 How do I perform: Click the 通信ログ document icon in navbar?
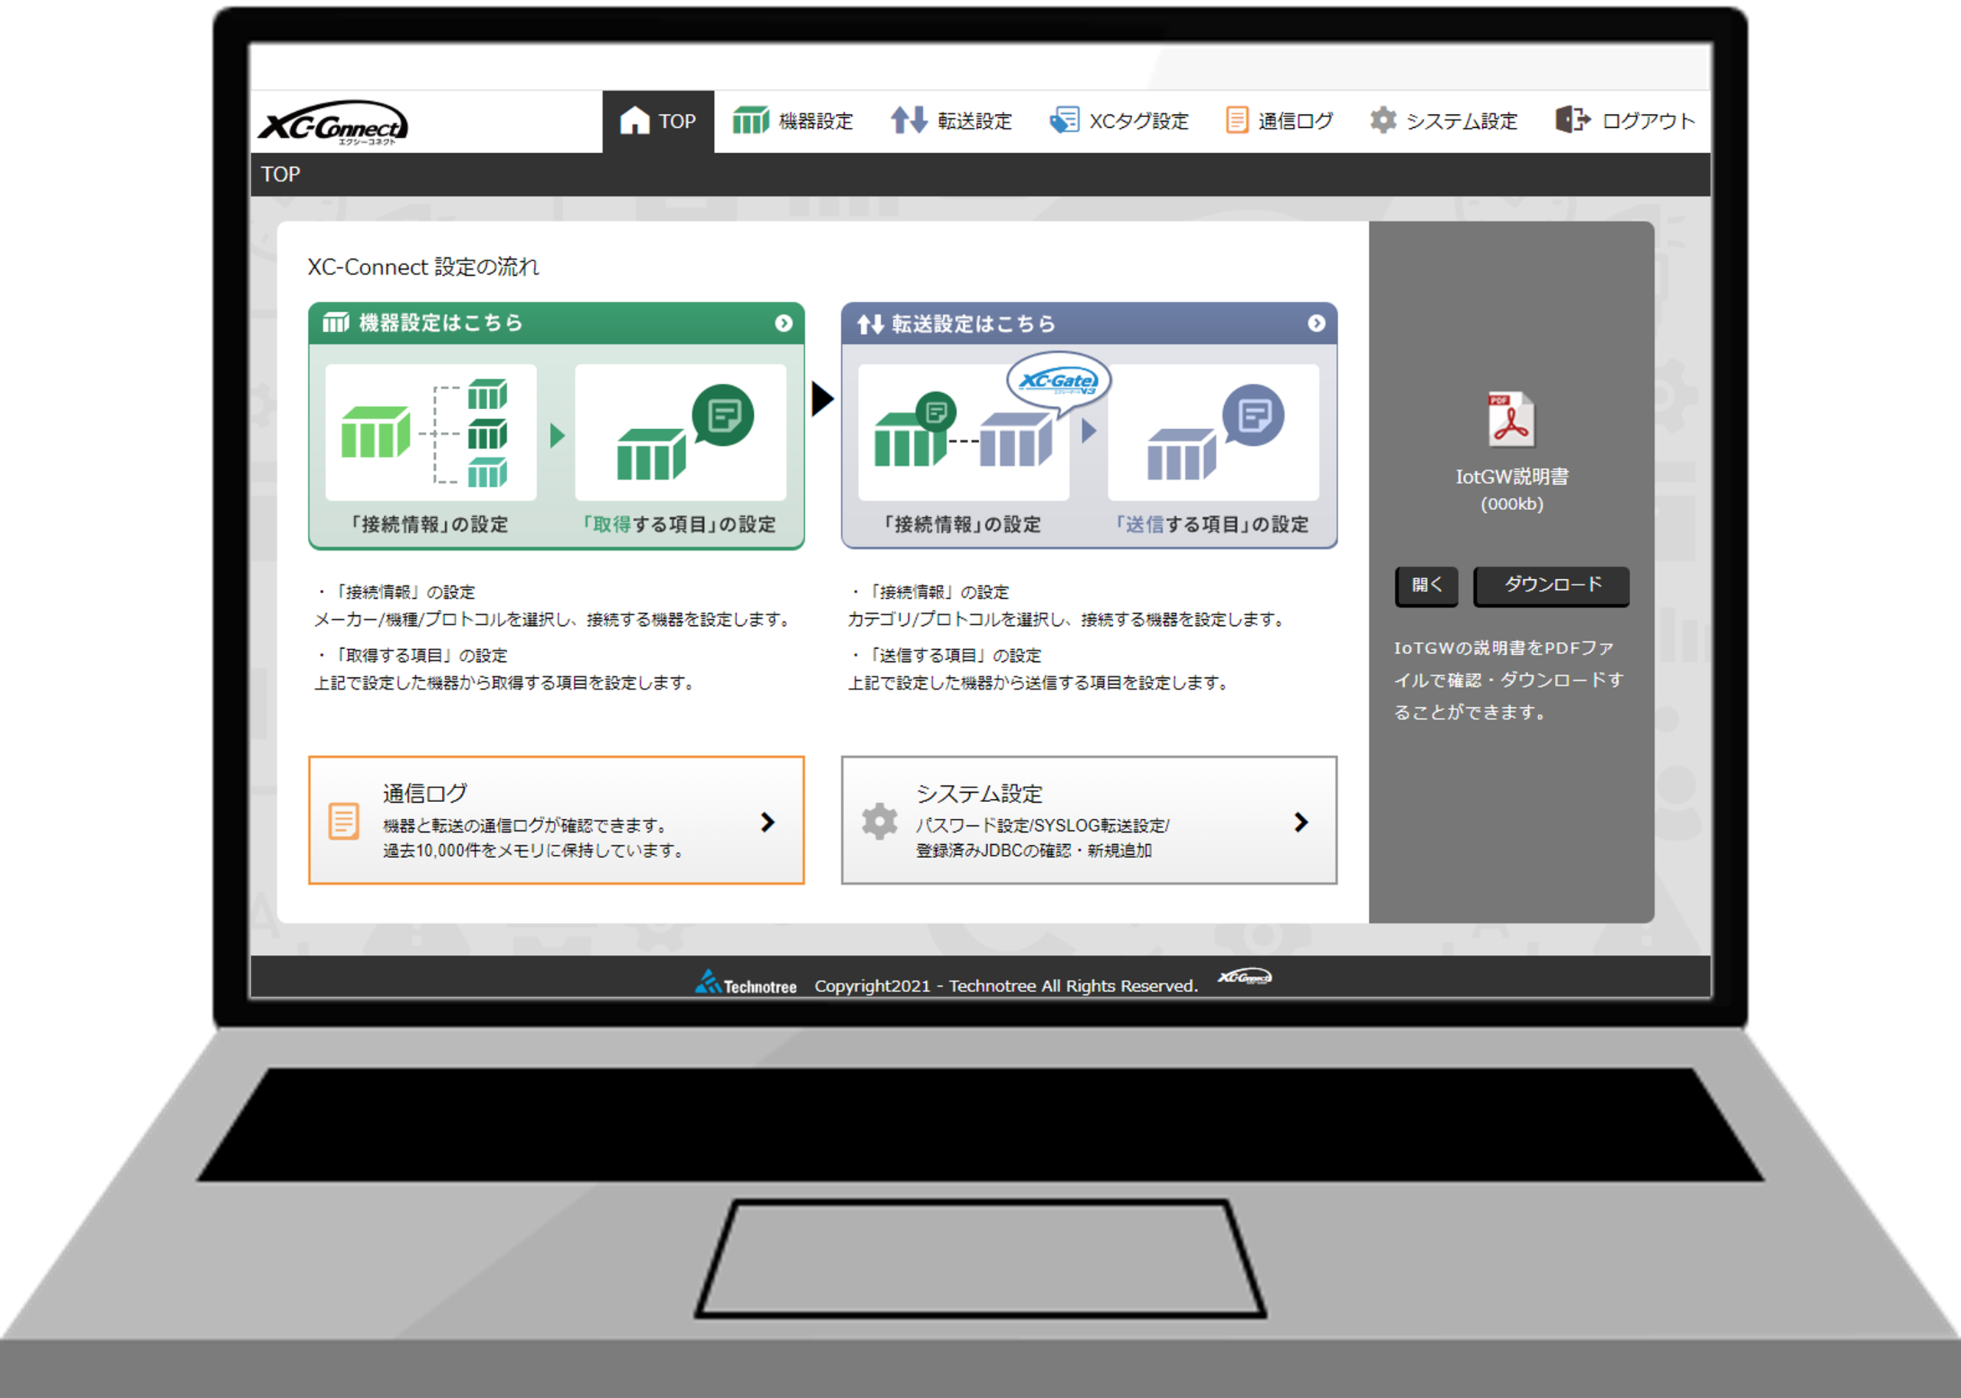pyautogui.click(x=1236, y=120)
